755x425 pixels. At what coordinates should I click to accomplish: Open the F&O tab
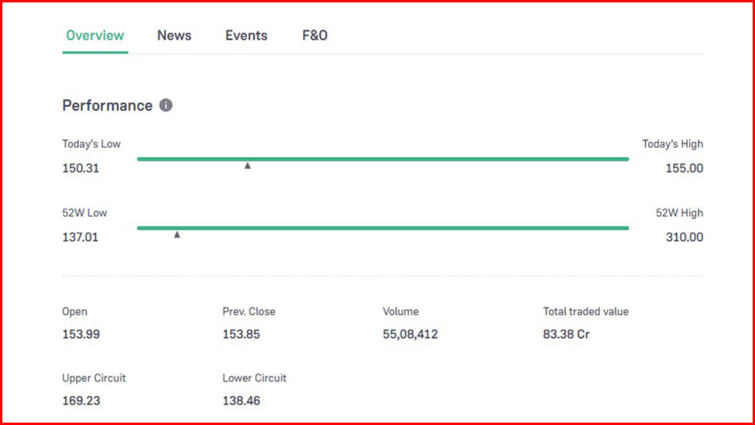(315, 35)
